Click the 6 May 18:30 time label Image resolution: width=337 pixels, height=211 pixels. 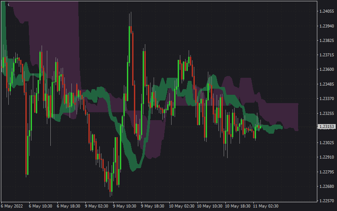pyautogui.click(x=68, y=206)
